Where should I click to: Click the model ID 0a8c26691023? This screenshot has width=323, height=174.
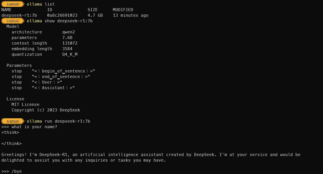62,15
